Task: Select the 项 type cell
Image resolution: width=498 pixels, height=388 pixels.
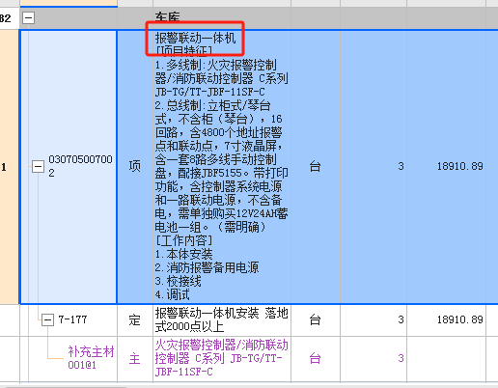Action: coord(135,167)
